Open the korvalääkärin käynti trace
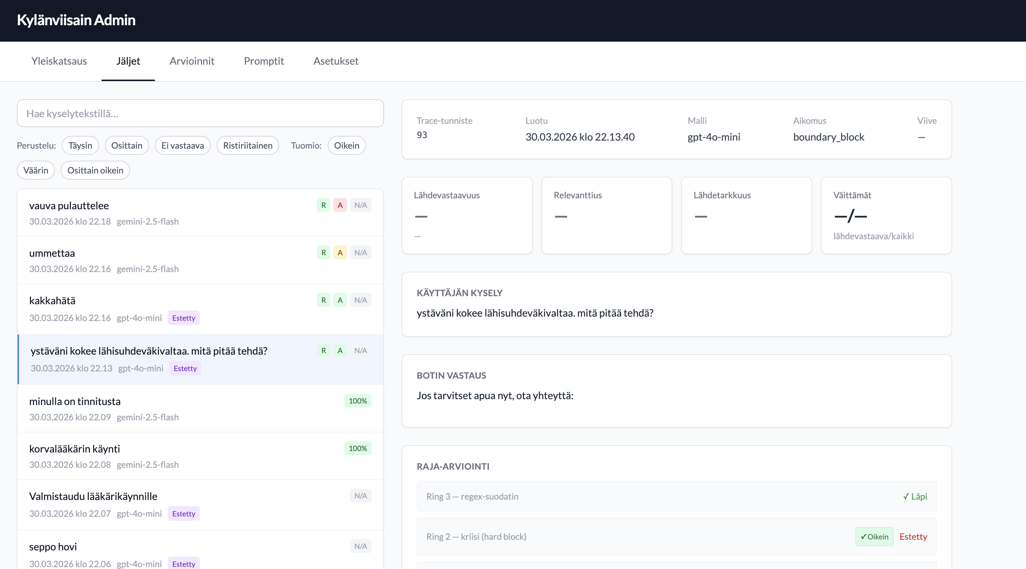The image size is (1026, 569). click(200, 456)
